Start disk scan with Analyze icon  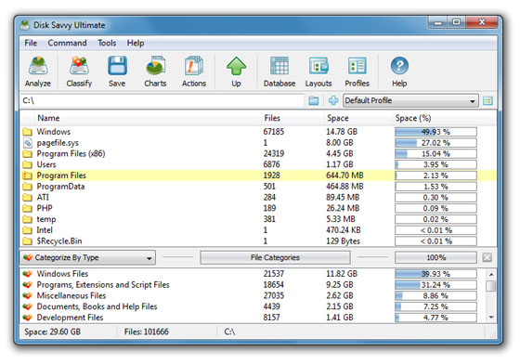[x=38, y=71]
